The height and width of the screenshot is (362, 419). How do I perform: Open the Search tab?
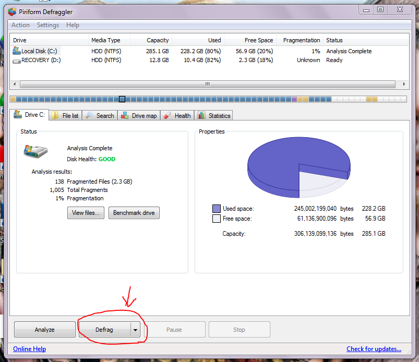coord(100,115)
